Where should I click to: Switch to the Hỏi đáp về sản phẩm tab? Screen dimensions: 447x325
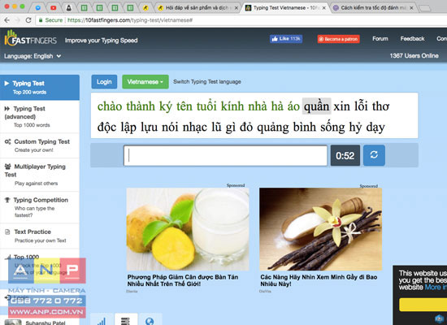tap(197, 7)
